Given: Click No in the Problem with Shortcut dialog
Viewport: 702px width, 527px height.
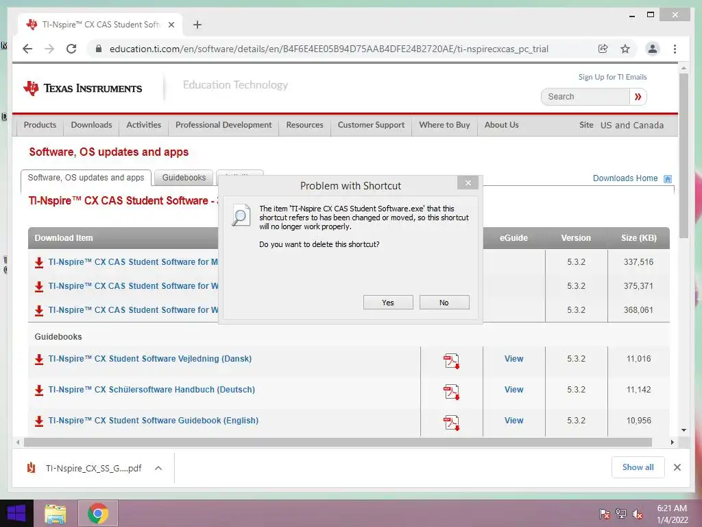Looking at the screenshot, I should (x=444, y=303).
